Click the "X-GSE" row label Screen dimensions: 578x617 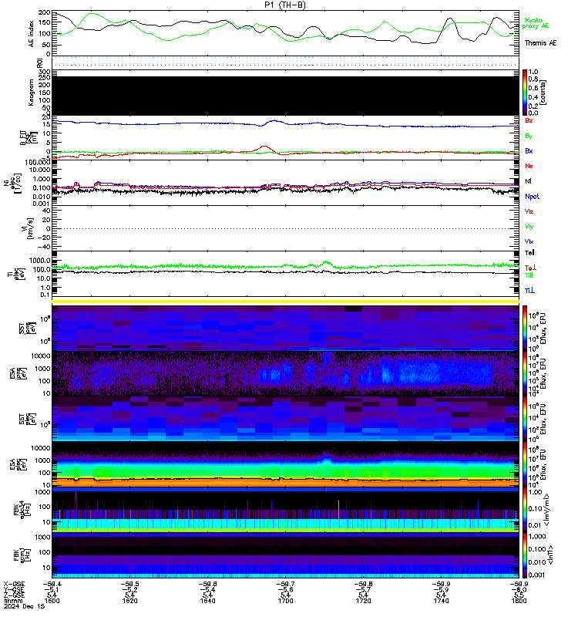point(14,585)
